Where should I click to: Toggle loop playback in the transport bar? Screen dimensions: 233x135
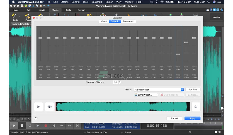coord(30,126)
